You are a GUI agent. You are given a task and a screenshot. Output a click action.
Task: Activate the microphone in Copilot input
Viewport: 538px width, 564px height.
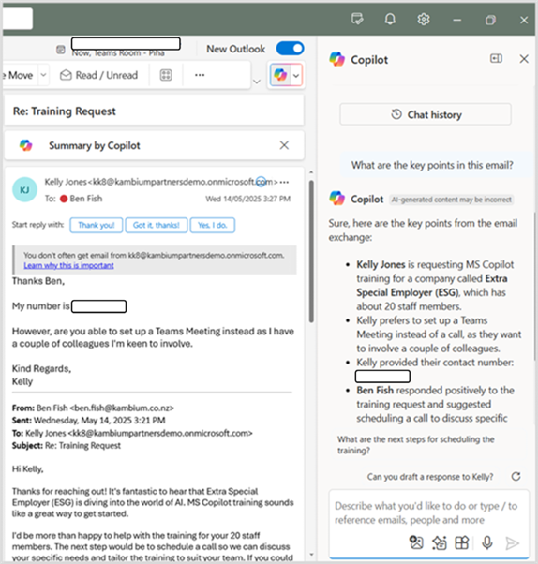coord(487,542)
